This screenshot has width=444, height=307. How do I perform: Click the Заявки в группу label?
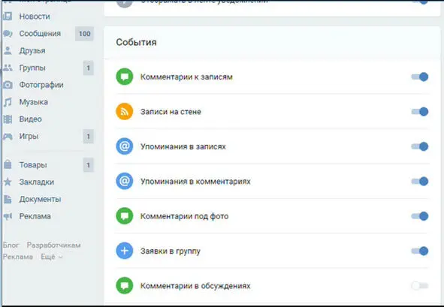point(171,251)
